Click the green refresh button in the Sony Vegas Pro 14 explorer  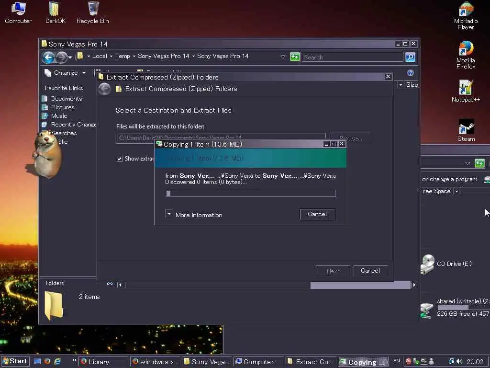click(295, 57)
